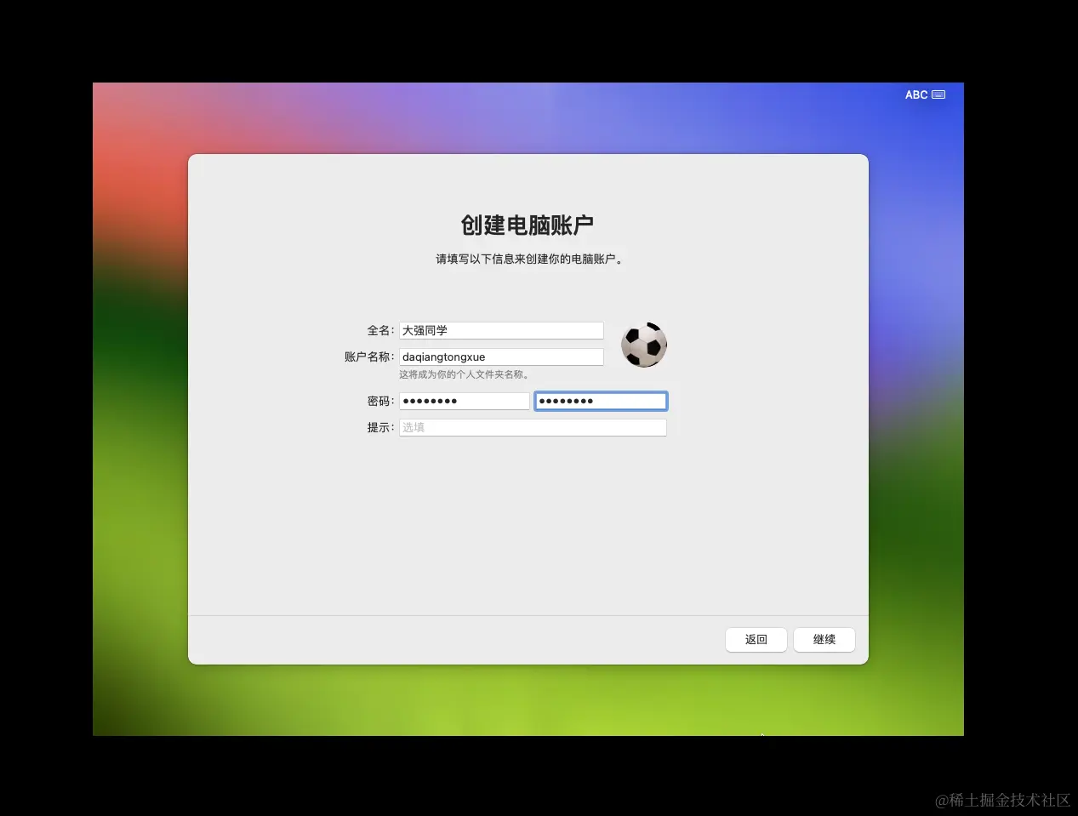Click the highlighted password confirmation field
The image size is (1078, 816).
pyautogui.click(x=601, y=400)
